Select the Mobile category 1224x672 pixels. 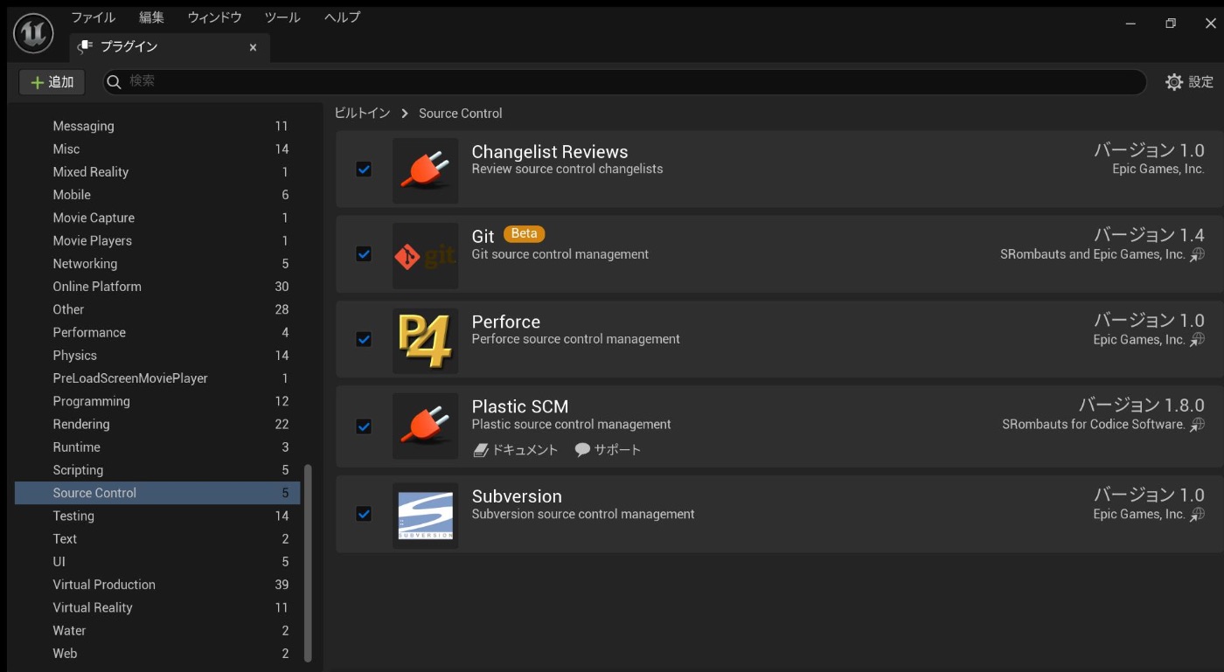[x=157, y=195]
